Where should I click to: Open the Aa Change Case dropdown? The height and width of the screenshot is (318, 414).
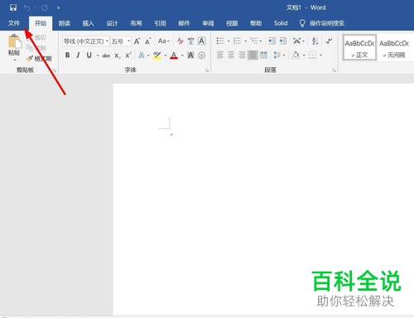pos(163,41)
